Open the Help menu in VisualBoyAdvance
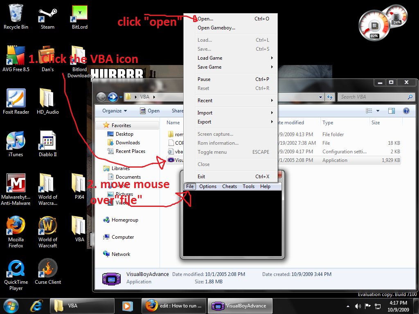This screenshot has height=314, width=419. [x=265, y=186]
